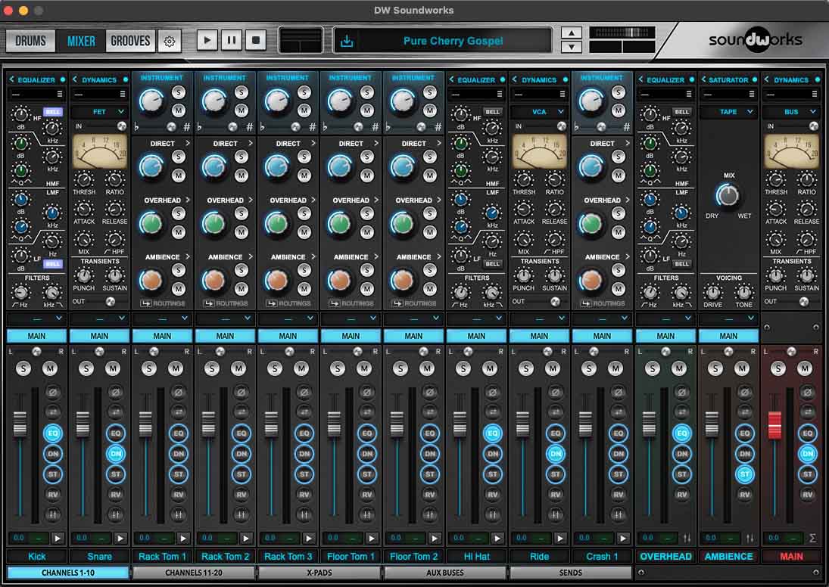The height and width of the screenshot is (587, 829).
Task: Open the VCA compressor type dropdown
Action: tap(539, 111)
